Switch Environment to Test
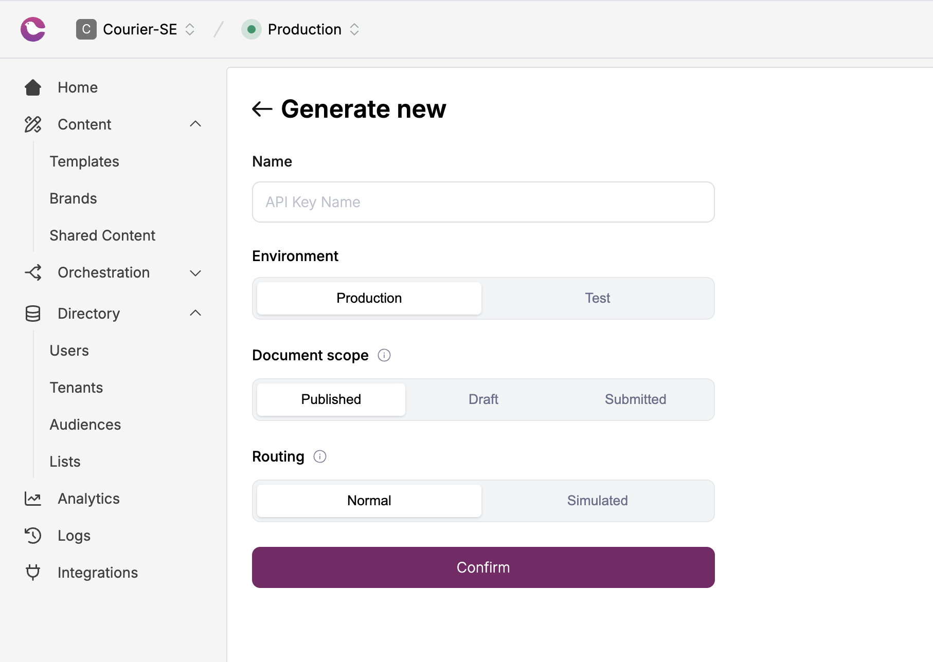The image size is (933, 662). pos(597,298)
